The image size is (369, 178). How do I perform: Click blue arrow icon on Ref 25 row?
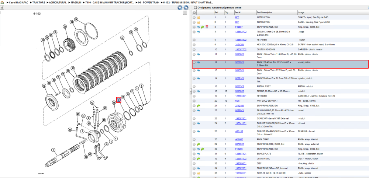click(199, 132)
